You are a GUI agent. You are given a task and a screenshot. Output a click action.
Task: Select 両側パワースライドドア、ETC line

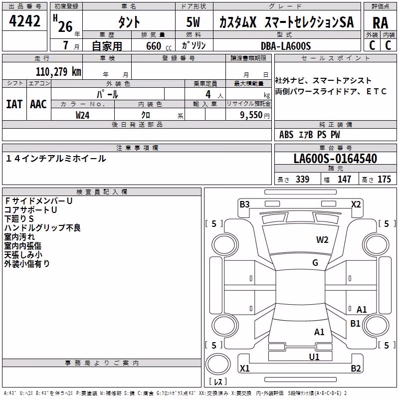pos(331,91)
